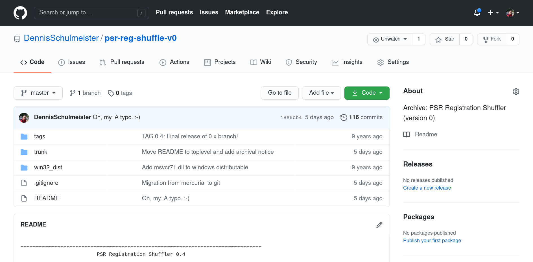Open the Security tab
533x262 pixels.
click(x=301, y=62)
